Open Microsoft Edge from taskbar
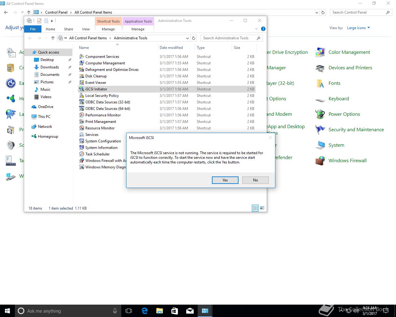 click(144, 311)
